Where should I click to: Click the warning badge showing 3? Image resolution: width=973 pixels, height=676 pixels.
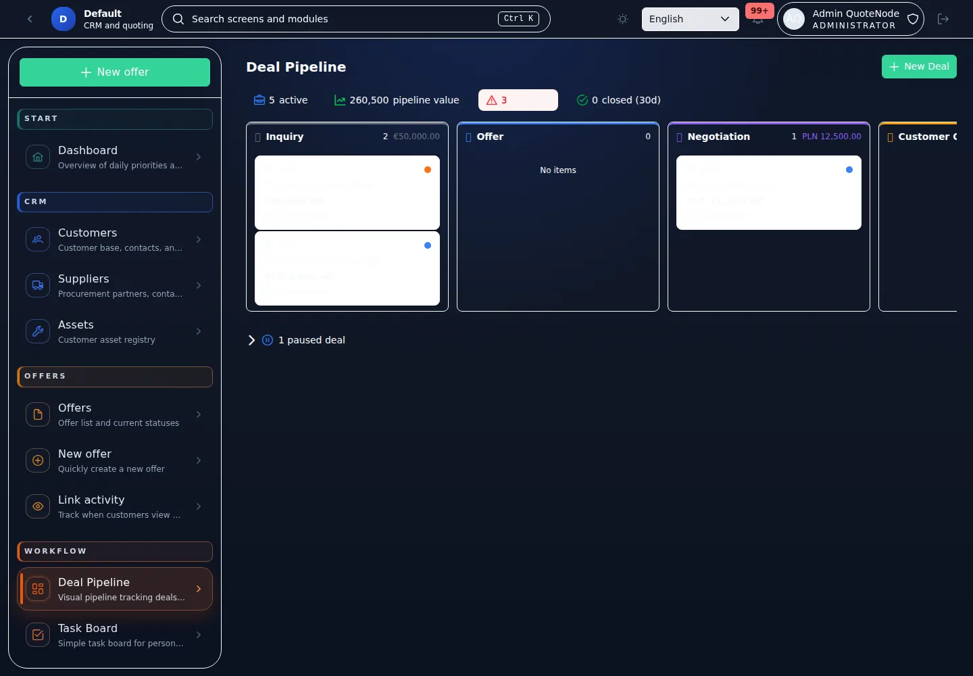click(x=518, y=100)
